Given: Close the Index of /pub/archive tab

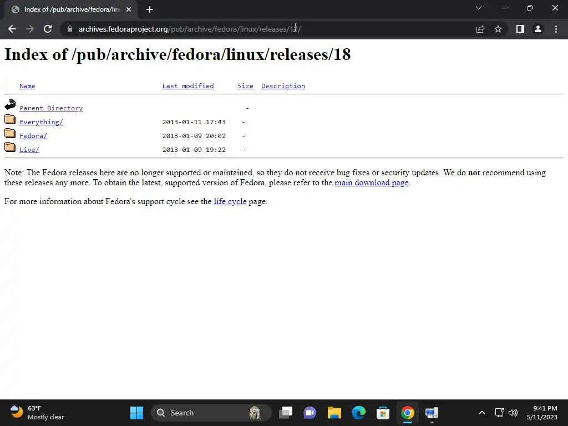Looking at the screenshot, I should (x=129, y=9).
